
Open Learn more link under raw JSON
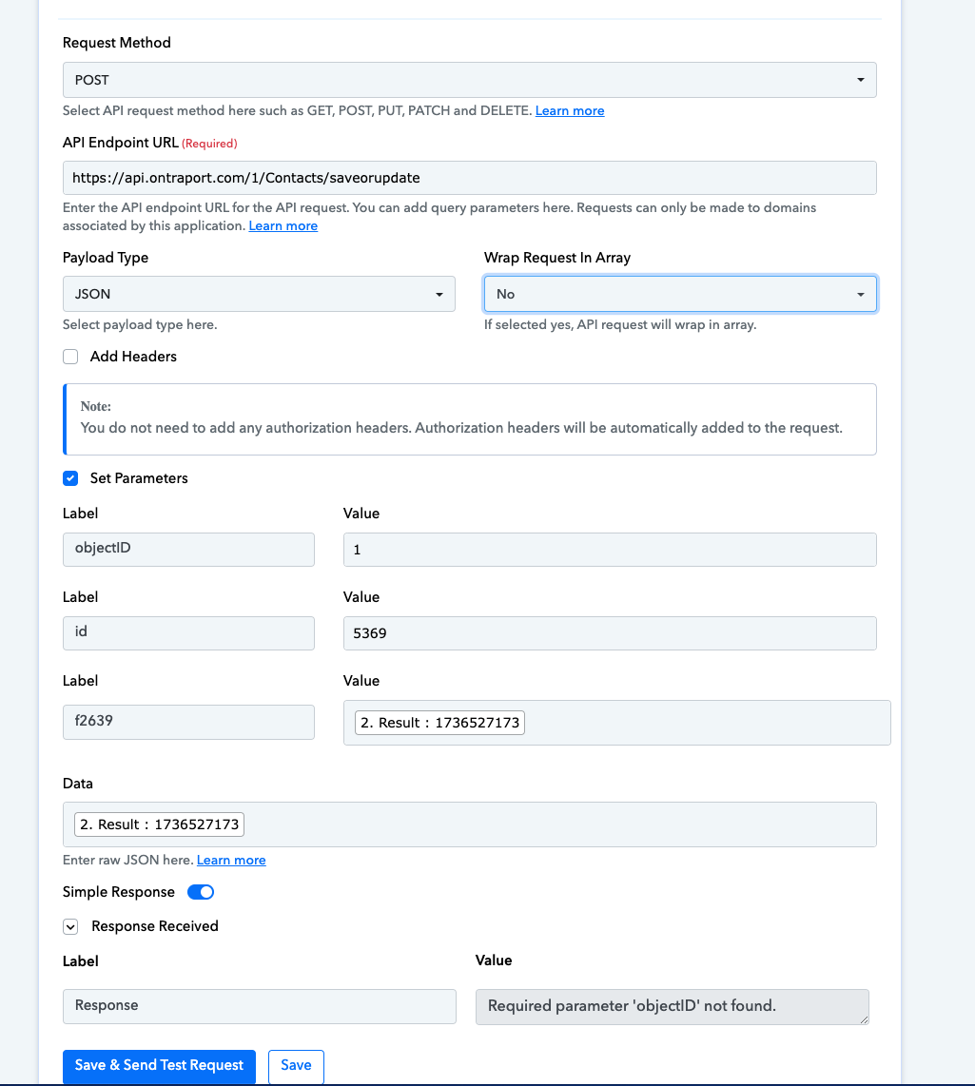point(231,861)
